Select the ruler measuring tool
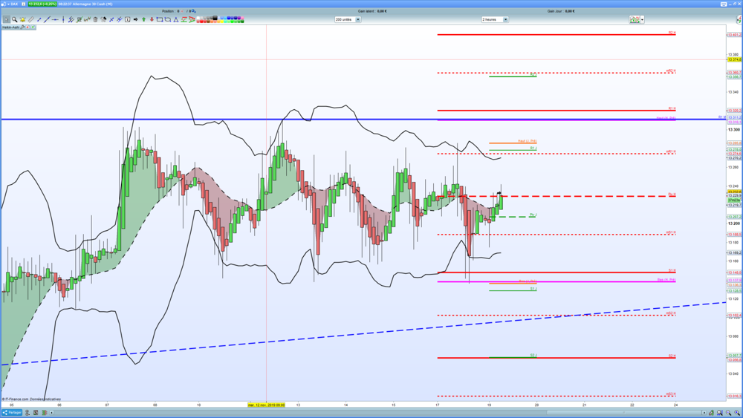Screen dimensions: 743x418 click(30, 19)
